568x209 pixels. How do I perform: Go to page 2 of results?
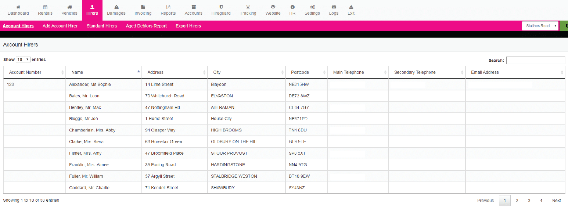coord(517,201)
